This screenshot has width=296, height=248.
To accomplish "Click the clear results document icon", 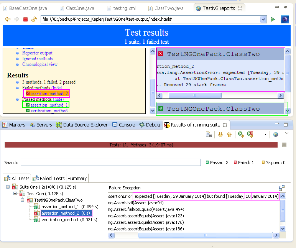I will pyautogui.click(x=209, y=135).
